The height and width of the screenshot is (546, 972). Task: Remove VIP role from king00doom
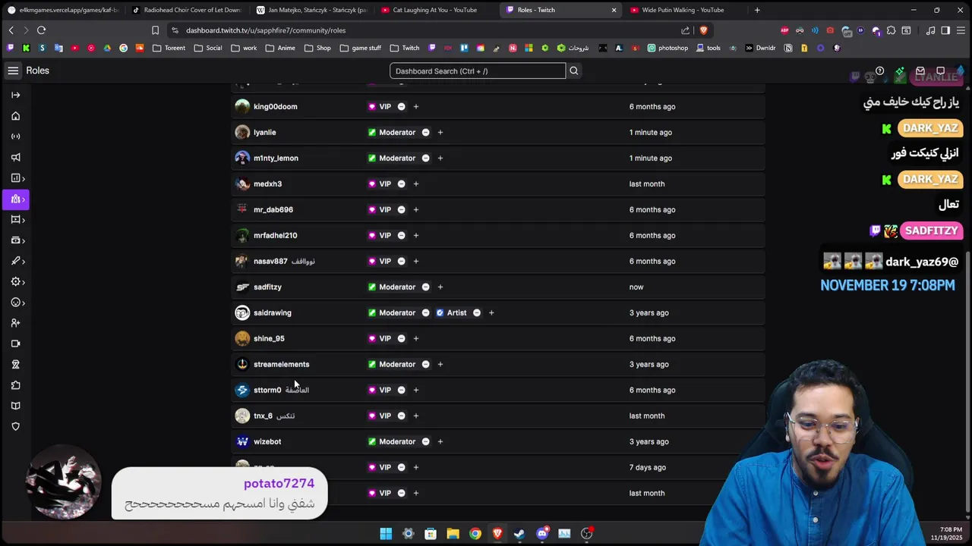click(x=401, y=106)
